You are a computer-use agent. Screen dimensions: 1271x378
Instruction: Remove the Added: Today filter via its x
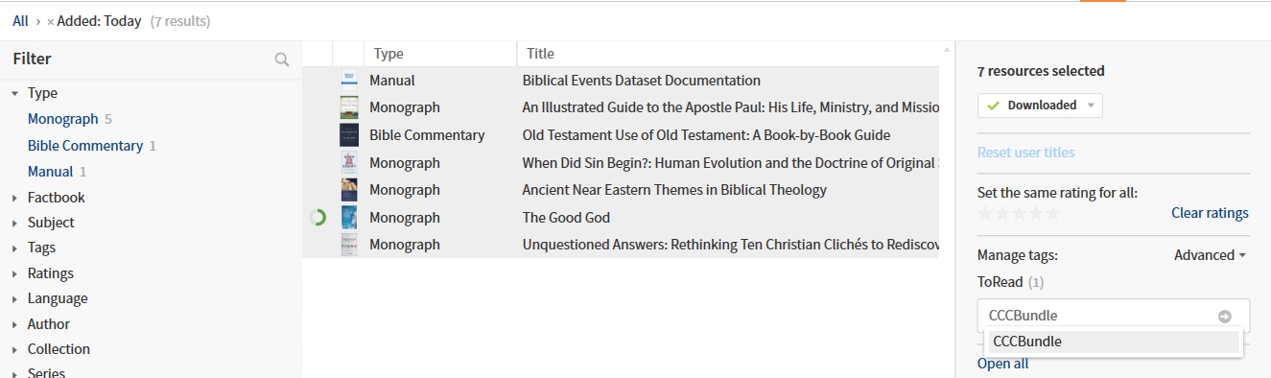pyautogui.click(x=50, y=21)
